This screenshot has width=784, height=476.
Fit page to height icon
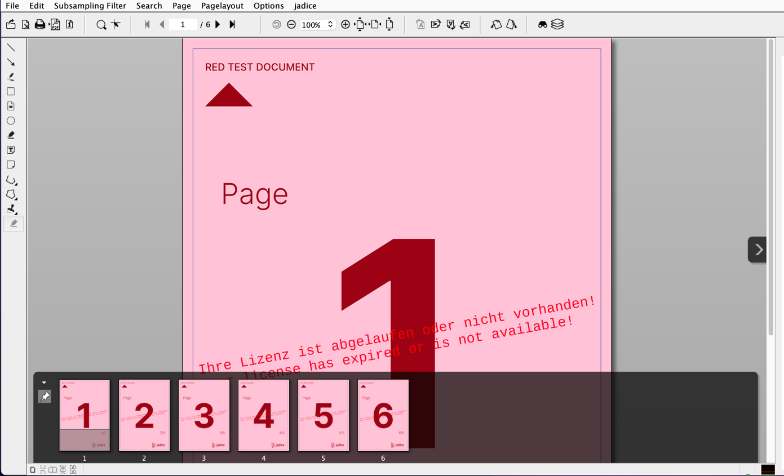tap(389, 24)
